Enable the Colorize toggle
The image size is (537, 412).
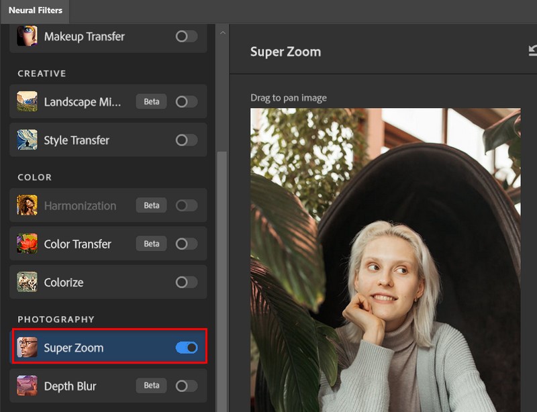[187, 282]
